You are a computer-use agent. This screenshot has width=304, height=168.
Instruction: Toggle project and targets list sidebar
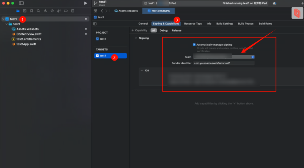click(95, 24)
